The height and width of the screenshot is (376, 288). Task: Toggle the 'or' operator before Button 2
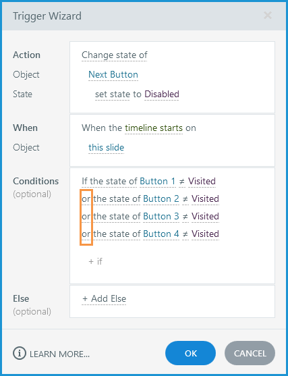[x=86, y=198]
